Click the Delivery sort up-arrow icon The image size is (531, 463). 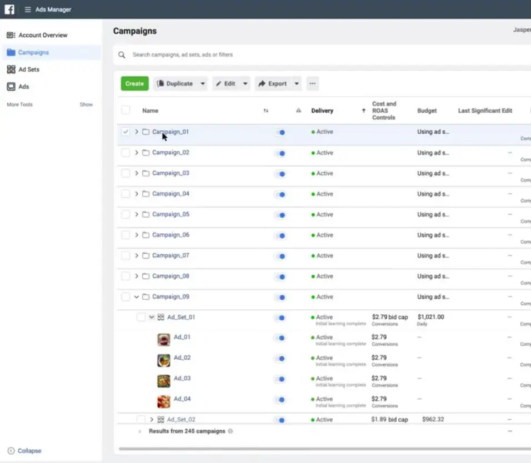(x=364, y=110)
